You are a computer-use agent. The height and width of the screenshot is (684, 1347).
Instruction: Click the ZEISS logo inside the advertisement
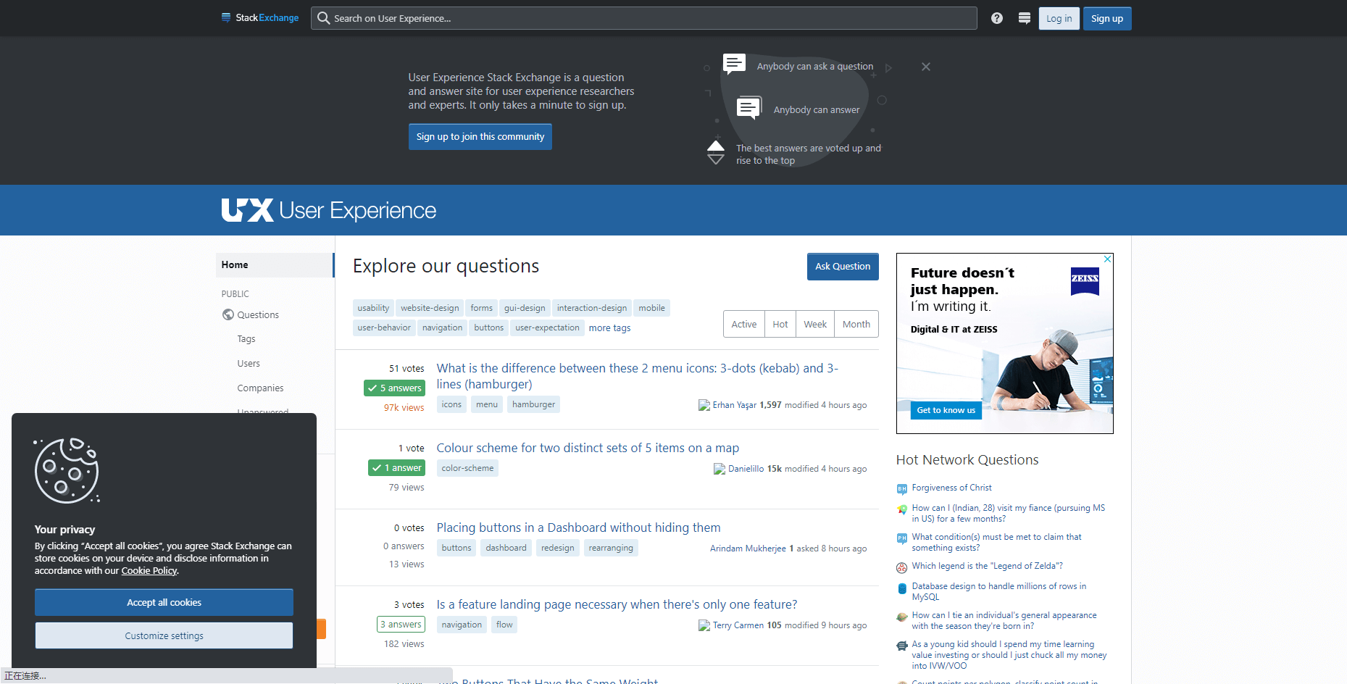tap(1085, 282)
